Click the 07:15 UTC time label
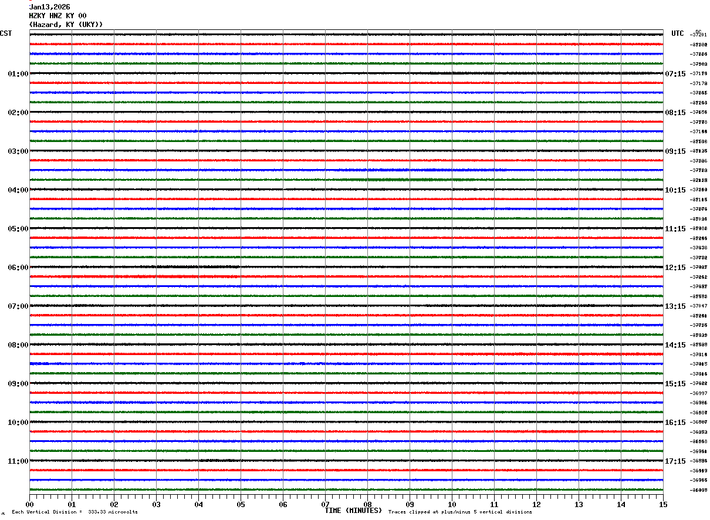The width and height of the screenshot is (710, 520). pos(675,74)
